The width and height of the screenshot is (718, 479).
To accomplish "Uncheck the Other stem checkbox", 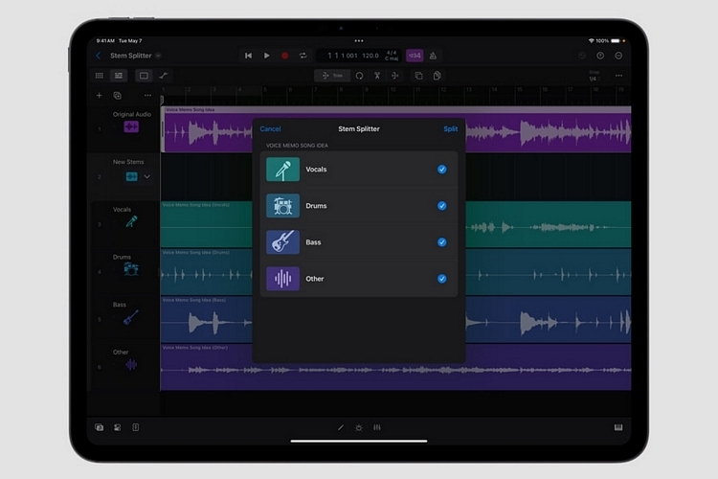I will click(x=441, y=279).
